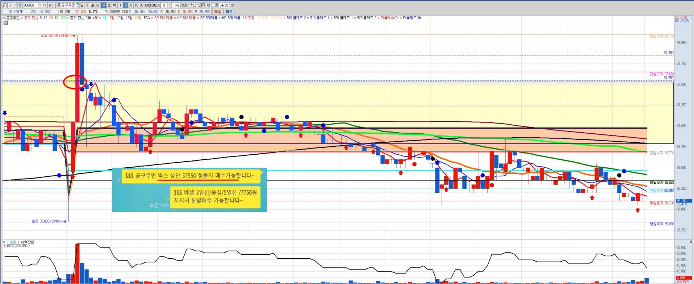
Task: Choose the 60-minute interval button
Action: pos(147,5)
